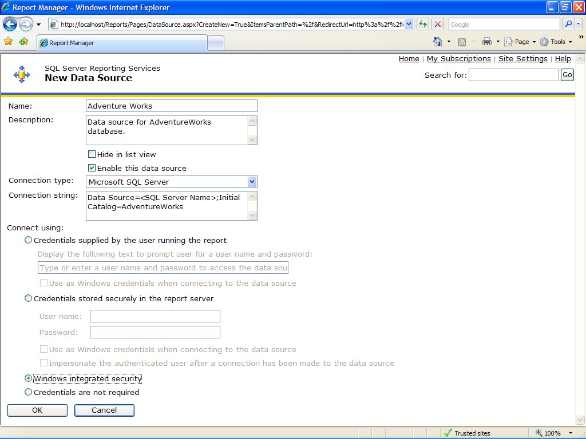The image size is (586, 439).
Task: Select the Report Manager browser tab
Action: (x=122, y=43)
